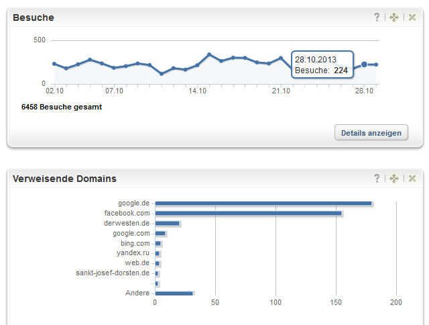The image size is (429, 325).
Task: Click the Andere bar in chart
Action: coord(174,293)
